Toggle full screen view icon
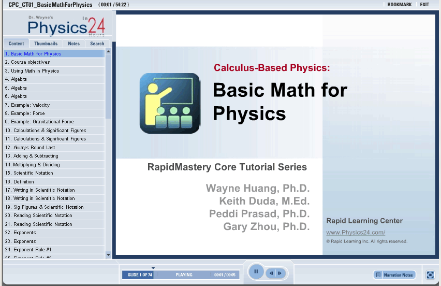The width and height of the screenshot is (441, 286). [x=430, y=275]
